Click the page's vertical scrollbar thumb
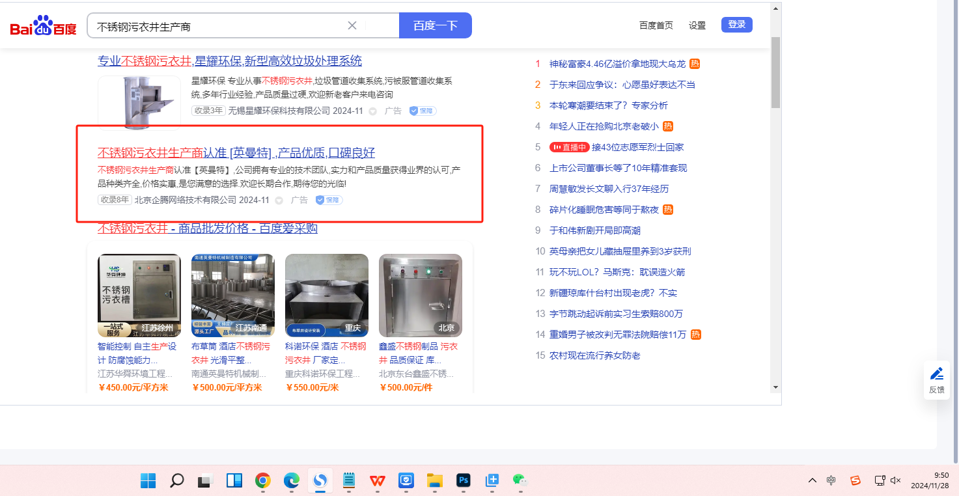 (775, 72)
